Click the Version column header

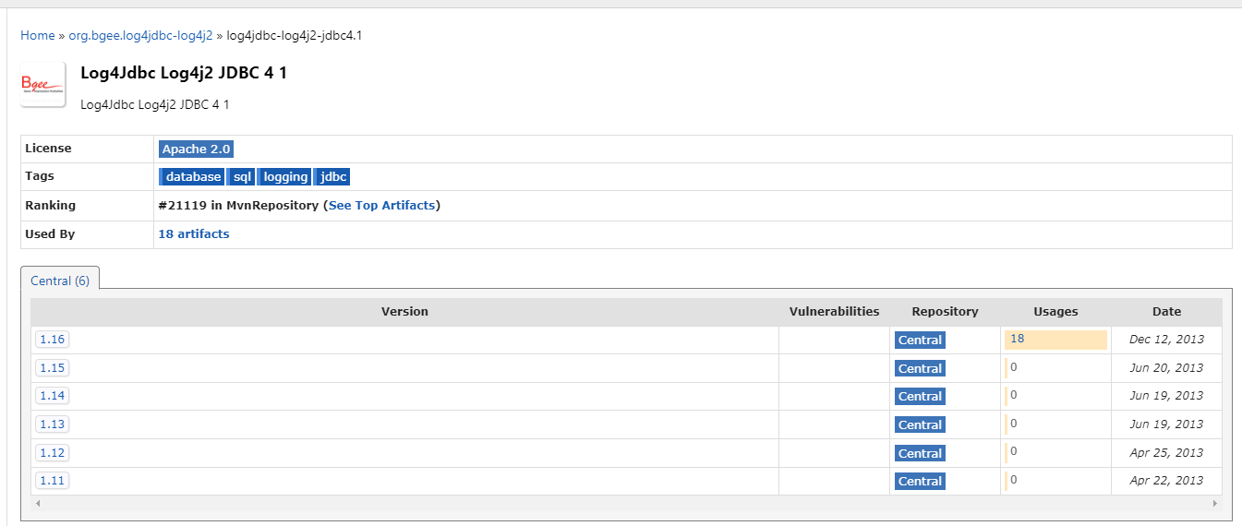tap(404, 312)
